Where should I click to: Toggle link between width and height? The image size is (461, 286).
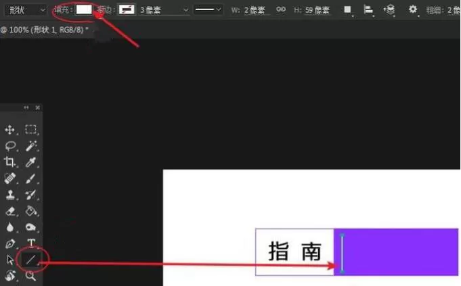coord(281,9)
